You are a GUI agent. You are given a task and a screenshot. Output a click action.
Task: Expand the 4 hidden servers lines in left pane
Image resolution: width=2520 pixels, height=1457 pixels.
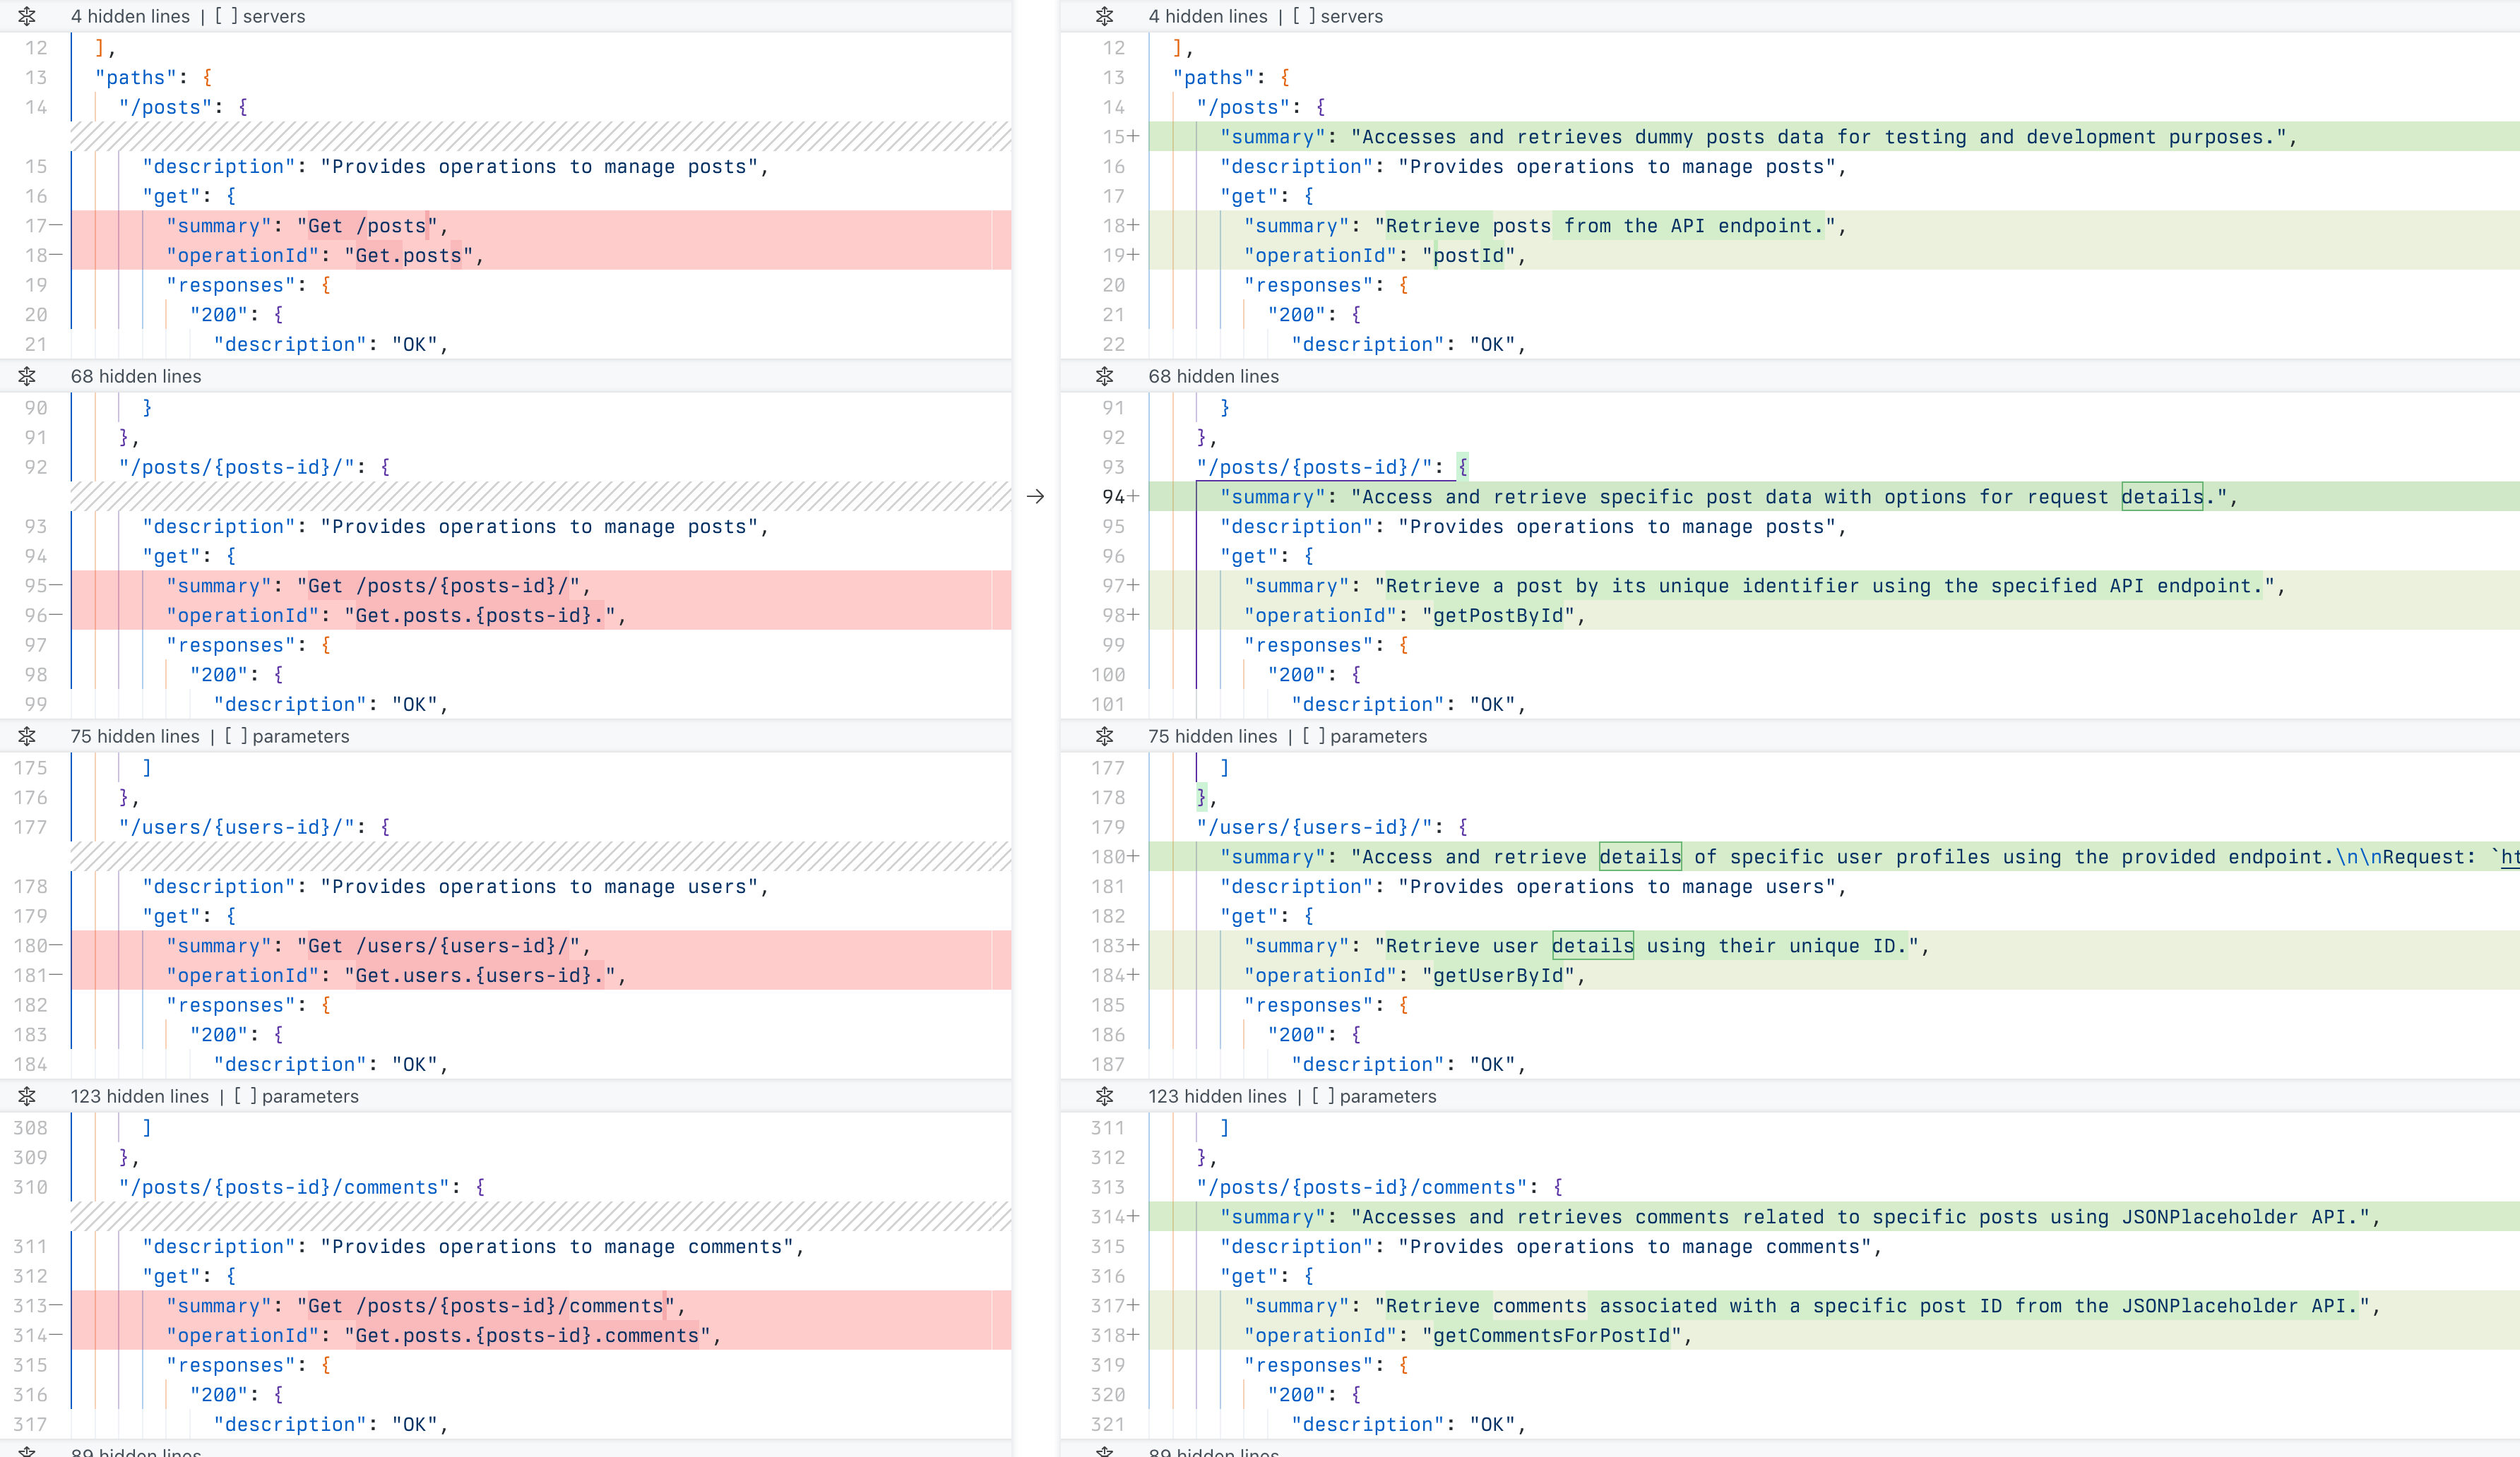coord(28,16)
